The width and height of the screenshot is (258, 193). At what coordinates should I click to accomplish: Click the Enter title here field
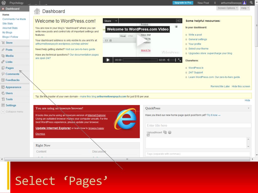[x=198, y=125]
